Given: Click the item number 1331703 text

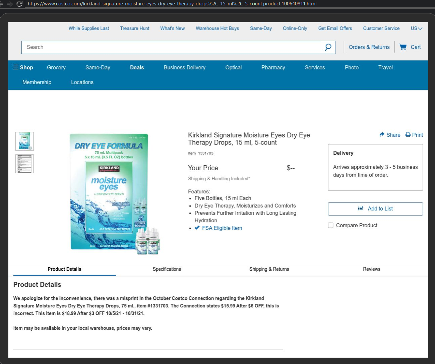Looking at the screenshot, I should point(206,153).
